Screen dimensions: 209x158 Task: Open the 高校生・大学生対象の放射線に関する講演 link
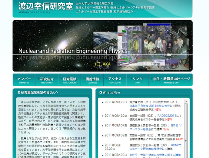click(155, 155)
